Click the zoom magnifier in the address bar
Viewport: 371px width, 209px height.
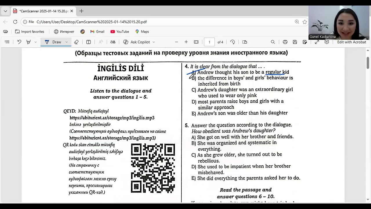pyautogui.click(x=297, y=22)
